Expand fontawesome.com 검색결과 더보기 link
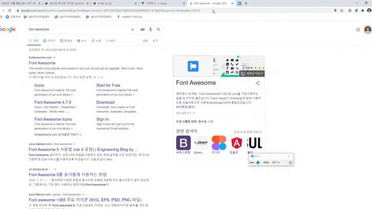Image resolution: width=372 pixels, height=209 pixels. (x=58, y=134)
